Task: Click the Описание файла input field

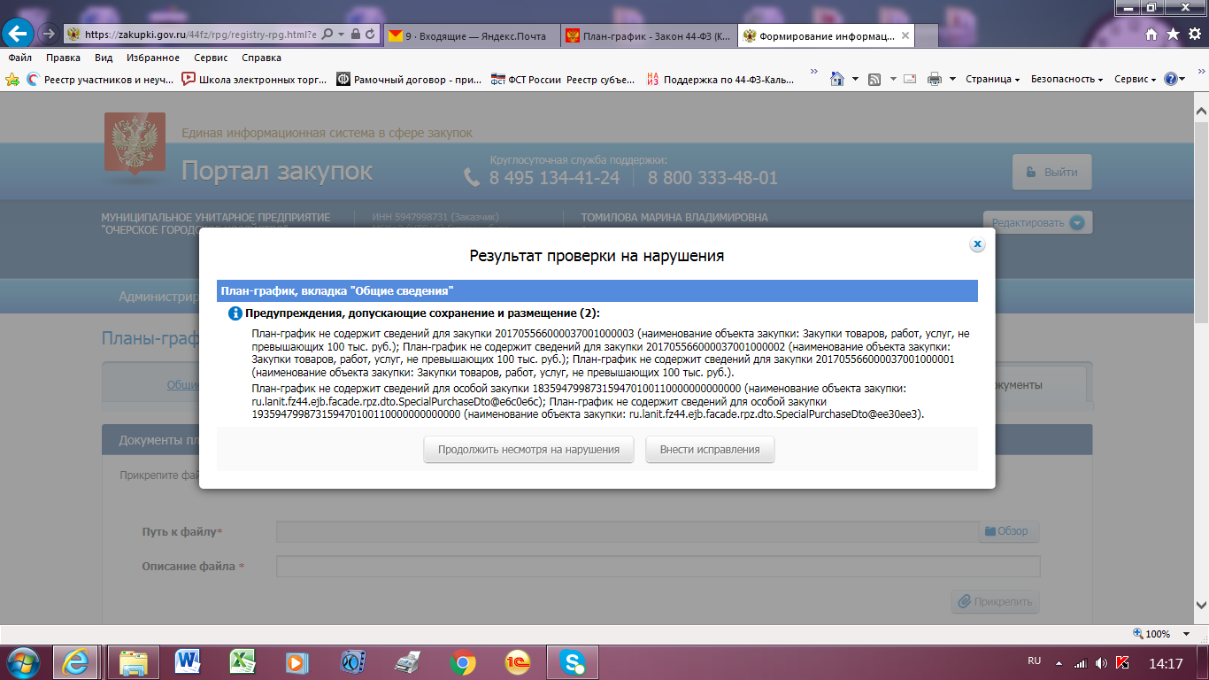Action: [658, 567]
